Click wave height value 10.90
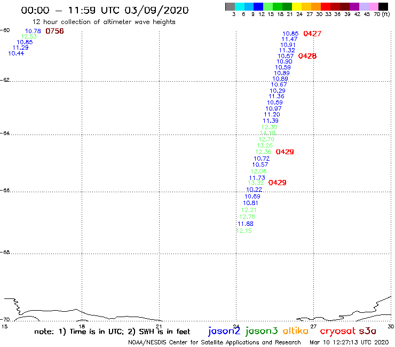 (285, 61)
